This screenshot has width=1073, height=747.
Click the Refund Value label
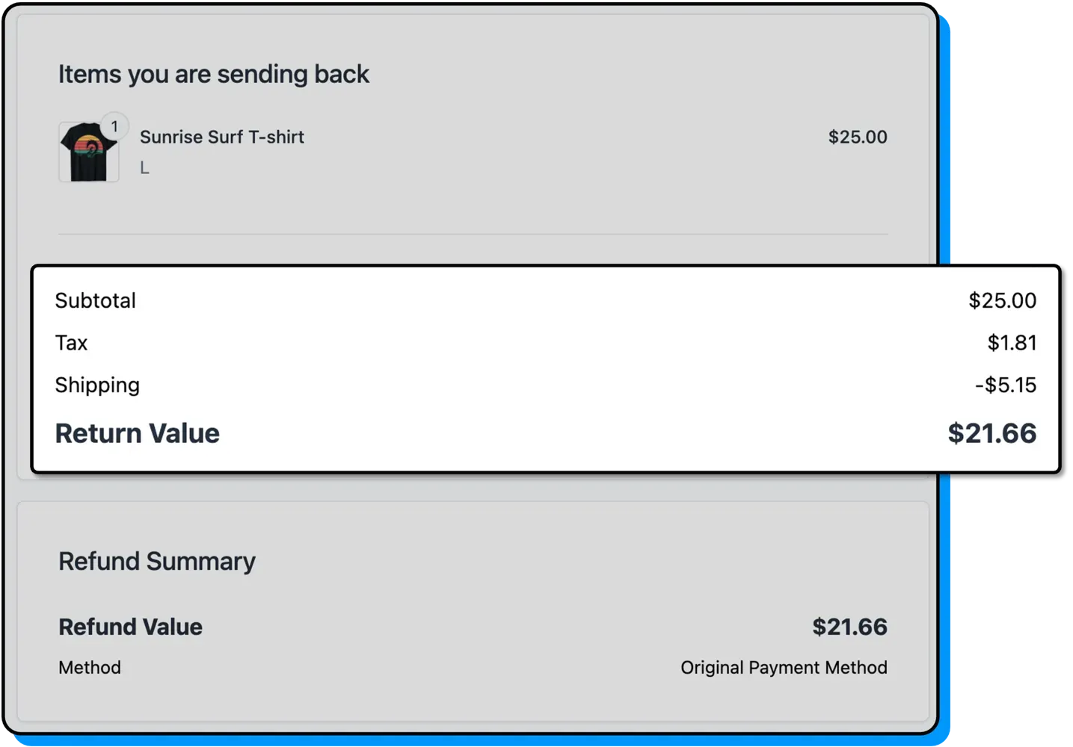[130, 627]
